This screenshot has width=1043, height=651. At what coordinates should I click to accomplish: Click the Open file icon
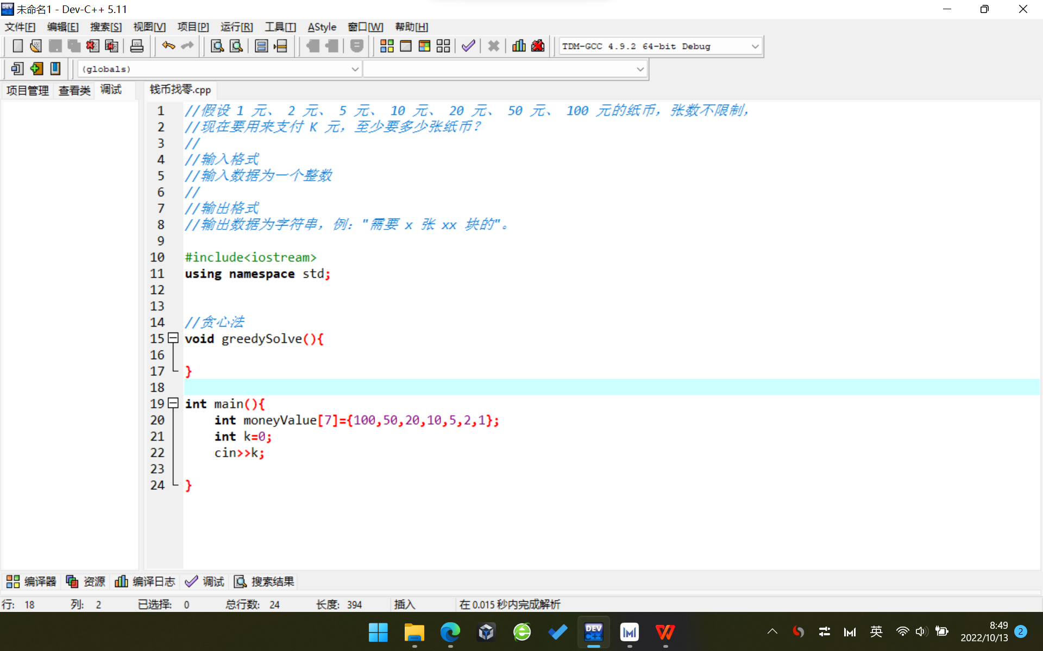point(36,46)
